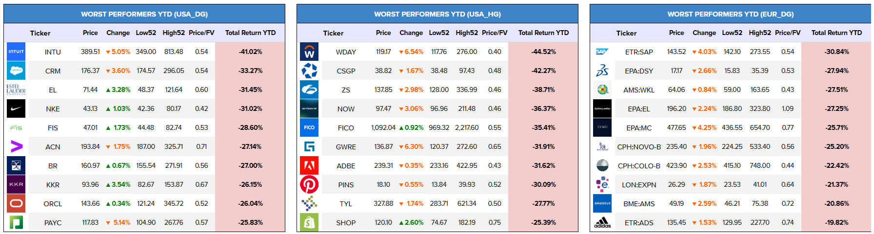Screen dimensions: 874x234
Task: Sort USA_DG table by Total Return YTD
Action: click(x=250, y=33)
